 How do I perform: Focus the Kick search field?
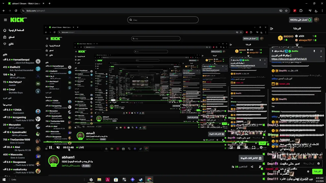(x=163, y=20)
